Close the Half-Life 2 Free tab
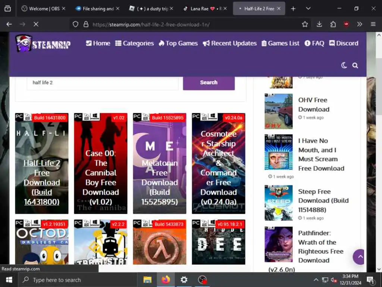This screenshot has width=382, height=287. tap(279, 9)
